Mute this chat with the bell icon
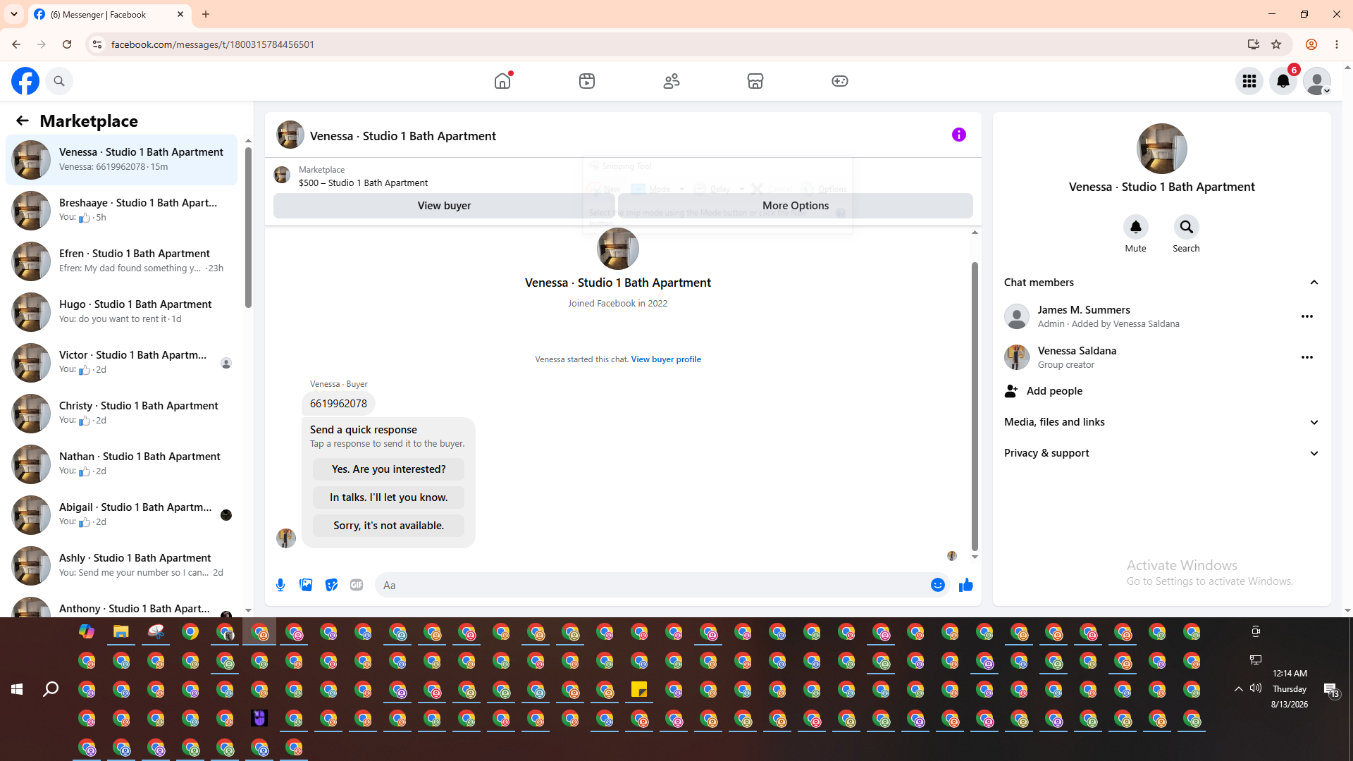Image resolution: width=1353 pixels, height=761 pixels. [1136, 227]
